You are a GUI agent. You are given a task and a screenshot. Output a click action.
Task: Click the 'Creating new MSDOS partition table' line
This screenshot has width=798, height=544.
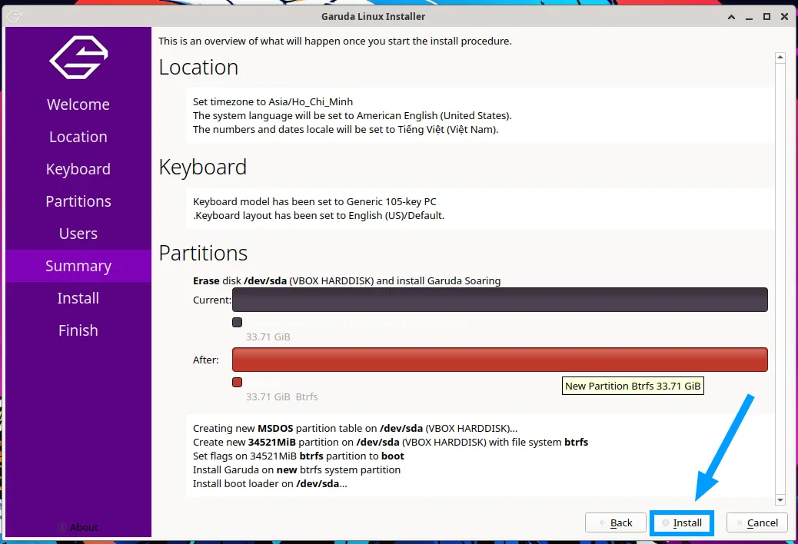point(355,428)
